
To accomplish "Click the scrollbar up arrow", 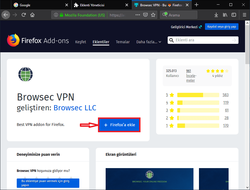I will [247, 23].
